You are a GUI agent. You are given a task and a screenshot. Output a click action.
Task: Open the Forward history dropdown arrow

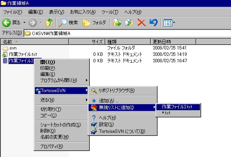[41, 23]
